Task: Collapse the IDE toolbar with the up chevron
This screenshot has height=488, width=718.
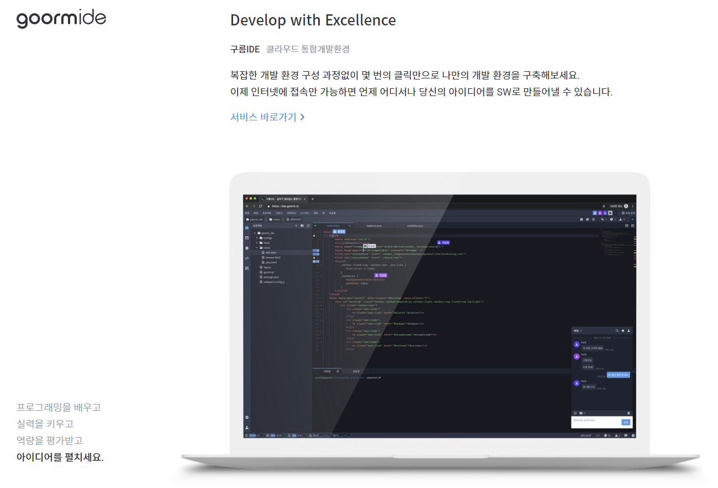Action: point(632,219)
